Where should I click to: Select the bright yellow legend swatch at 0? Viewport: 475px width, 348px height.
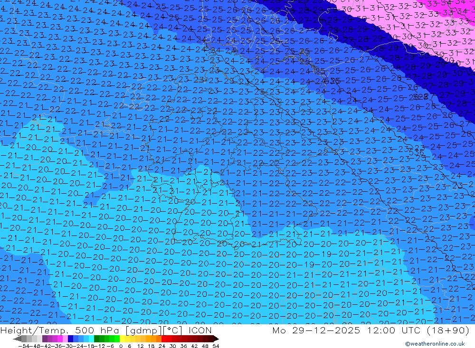click(123, 339)
